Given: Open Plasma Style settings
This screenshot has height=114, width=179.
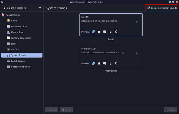Looking at the screenshot, I should pos(22,32).
